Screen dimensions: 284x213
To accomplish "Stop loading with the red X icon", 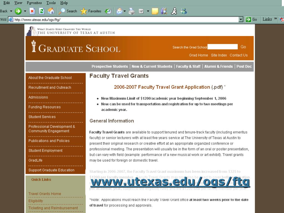I will coord(32,11).
